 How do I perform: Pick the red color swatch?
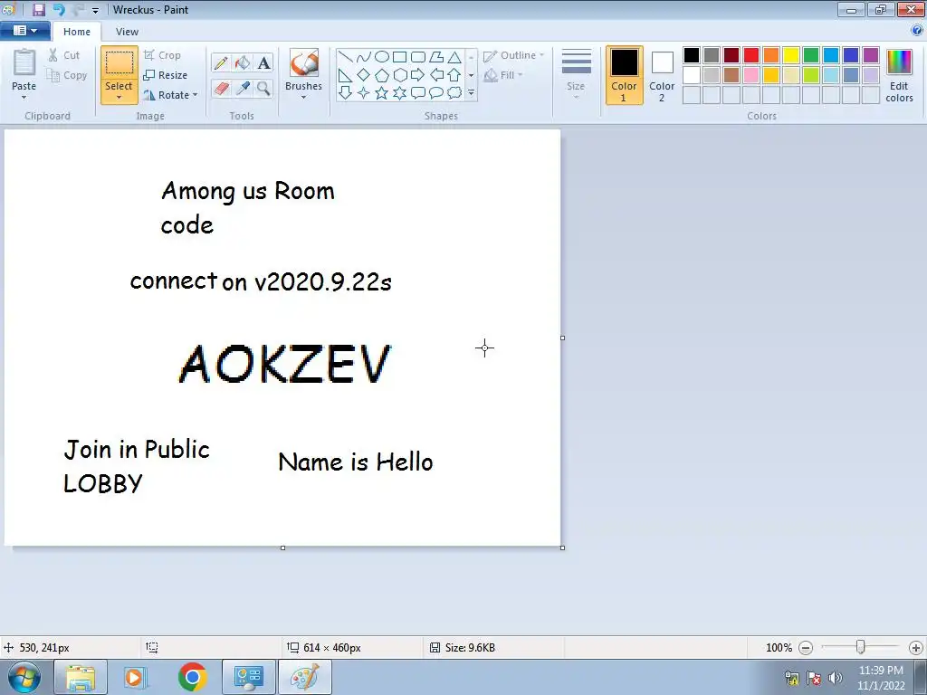(751, 55)
